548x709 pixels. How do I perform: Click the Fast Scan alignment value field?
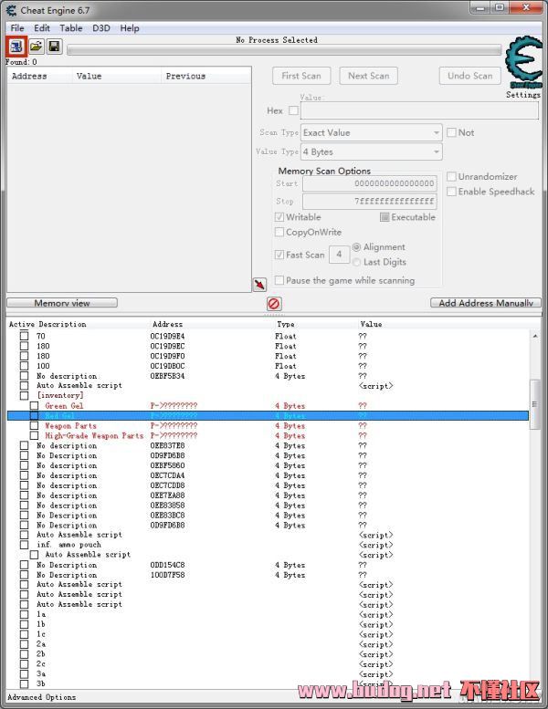tap(339, 255)
